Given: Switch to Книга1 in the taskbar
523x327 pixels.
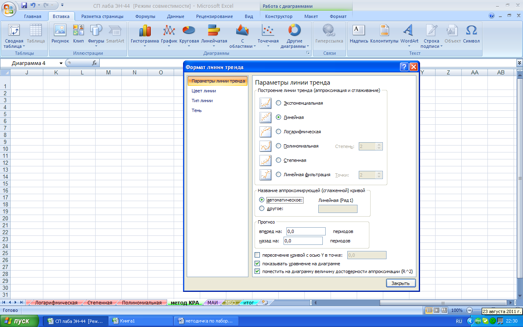Looking at the screenshot, I should click(141, 321).
